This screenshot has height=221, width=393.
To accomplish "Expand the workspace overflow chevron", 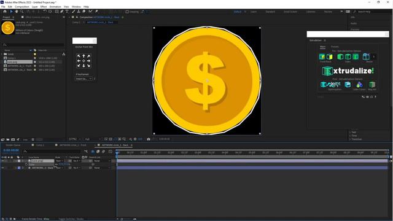I will 341,12.
